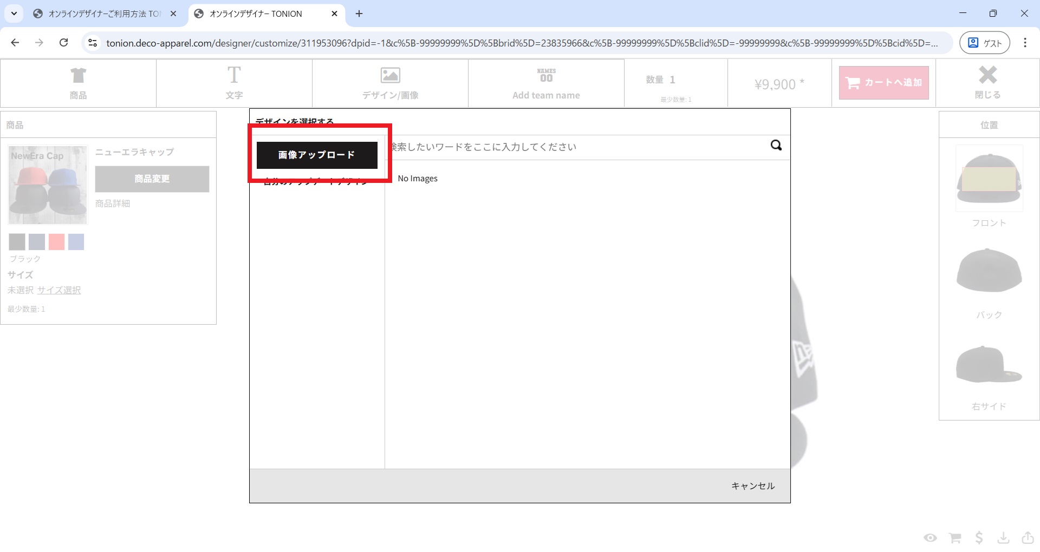Switch to the オンラインデザイナーご利用方法 tab
This screenshot has width=1040, height=552.
[105, 14]
